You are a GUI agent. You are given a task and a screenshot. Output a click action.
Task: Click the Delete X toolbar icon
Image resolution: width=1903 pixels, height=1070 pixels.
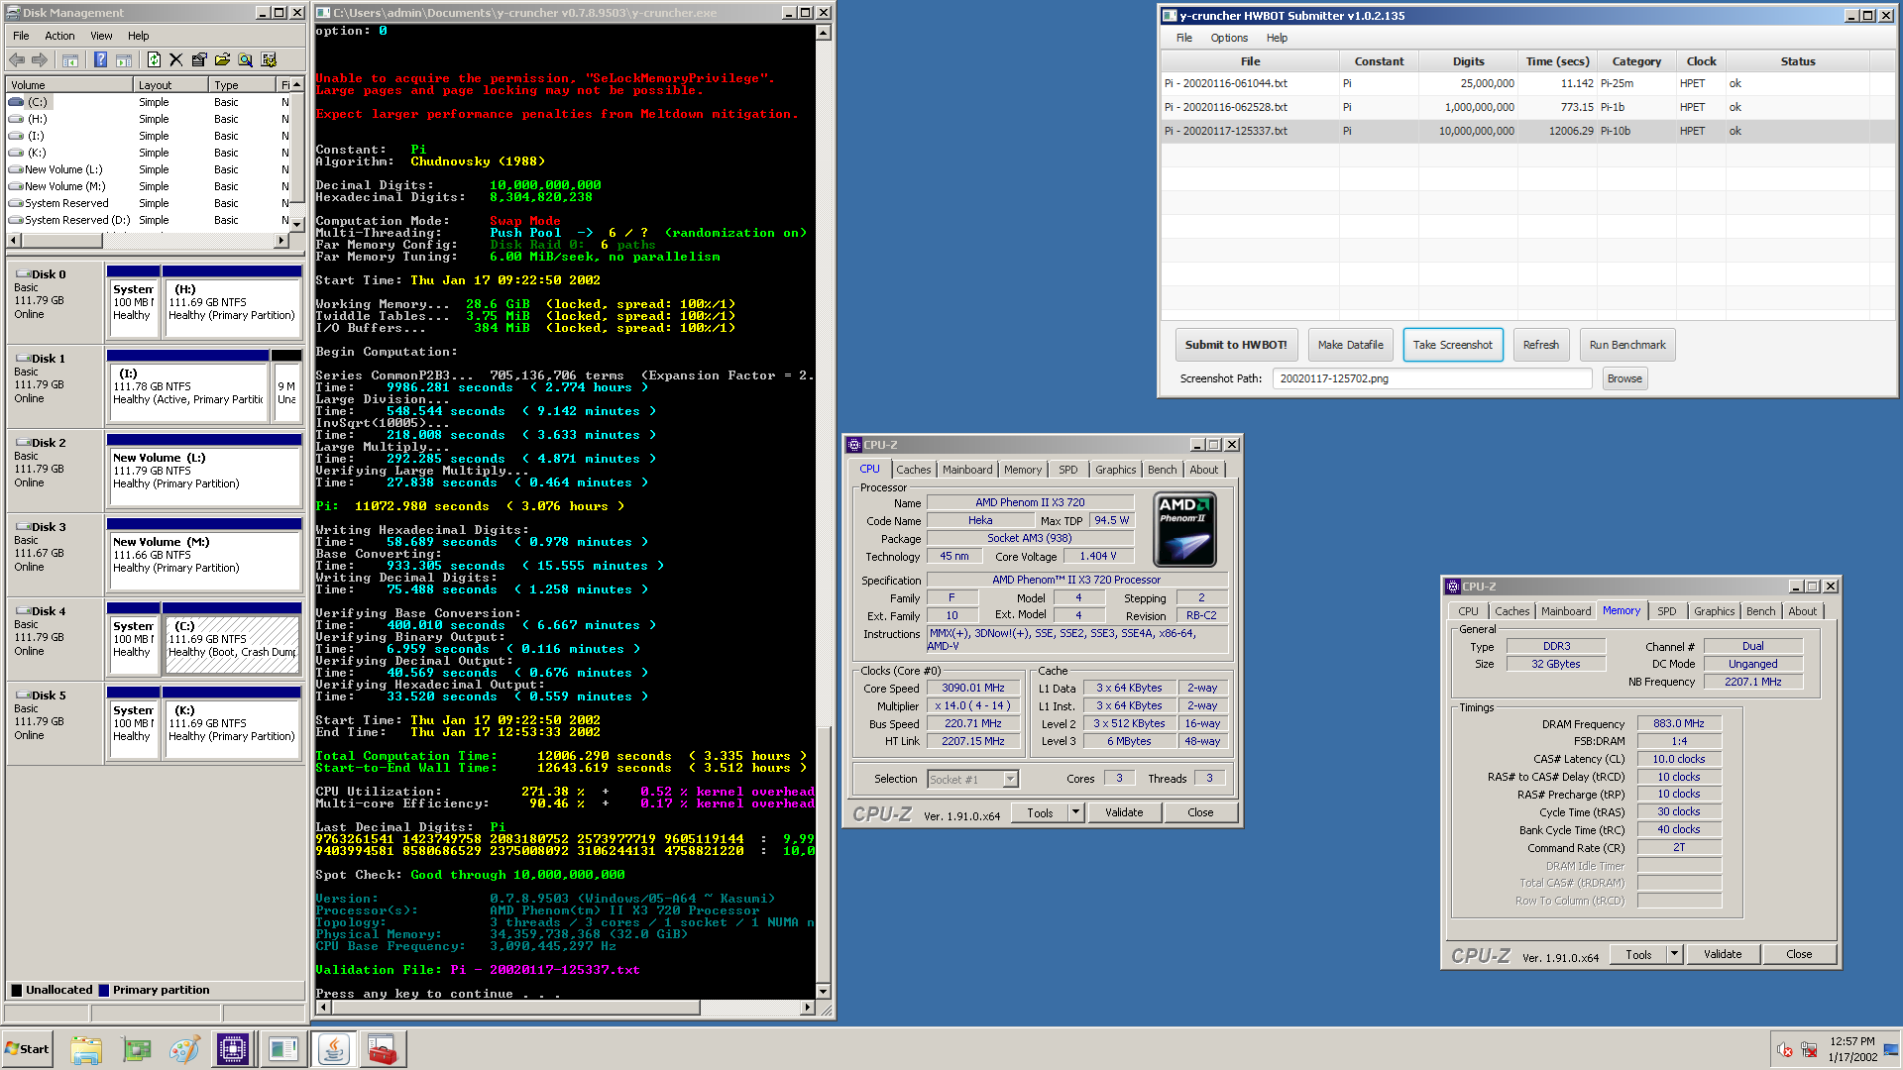pos(175,60)
